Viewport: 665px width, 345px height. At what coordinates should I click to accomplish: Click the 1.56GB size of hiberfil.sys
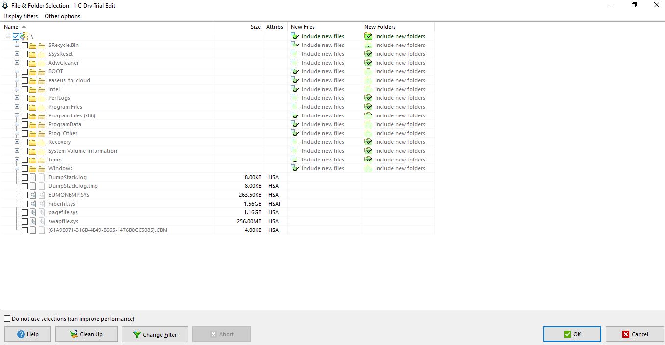click(253, 204)
